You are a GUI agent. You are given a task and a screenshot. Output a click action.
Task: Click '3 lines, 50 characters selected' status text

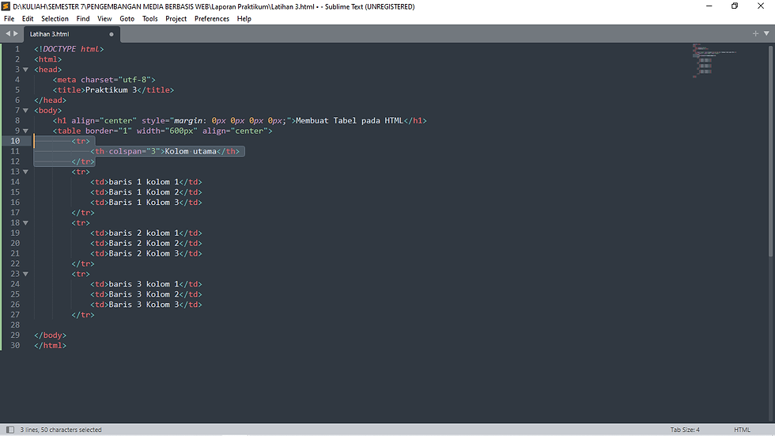61,430
